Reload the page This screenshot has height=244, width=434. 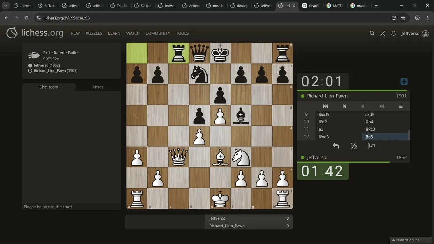click(x=27, y=18)
